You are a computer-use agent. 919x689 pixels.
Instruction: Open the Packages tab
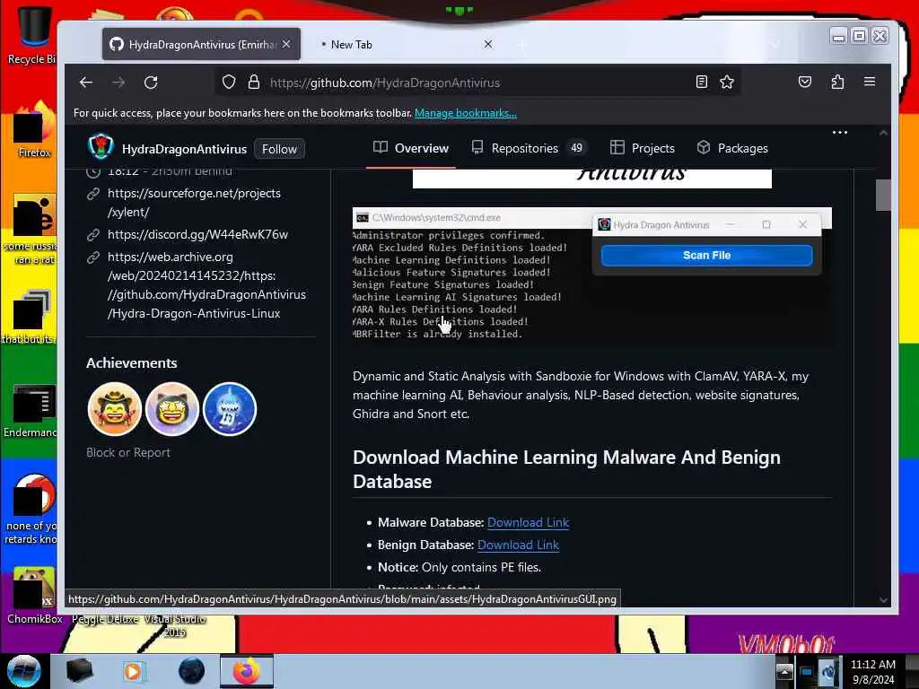(732, 148)
